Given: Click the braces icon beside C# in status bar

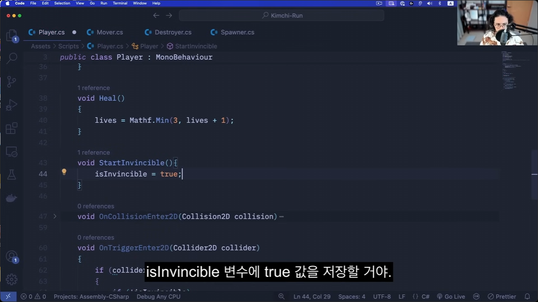Looking at the screenshot, I should point(415,296).
